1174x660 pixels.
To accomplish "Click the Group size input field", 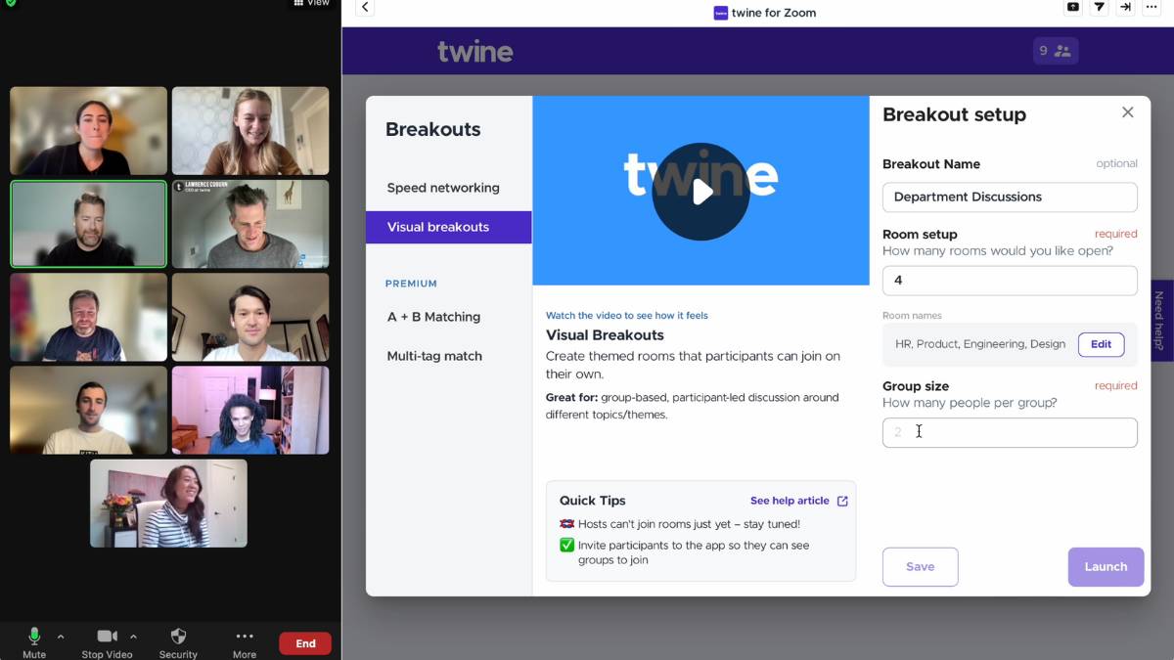I will point(1010,431).
